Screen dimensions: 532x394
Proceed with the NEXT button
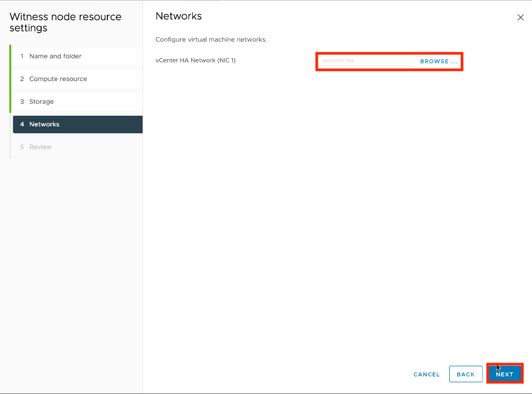(x=504, y=374)
